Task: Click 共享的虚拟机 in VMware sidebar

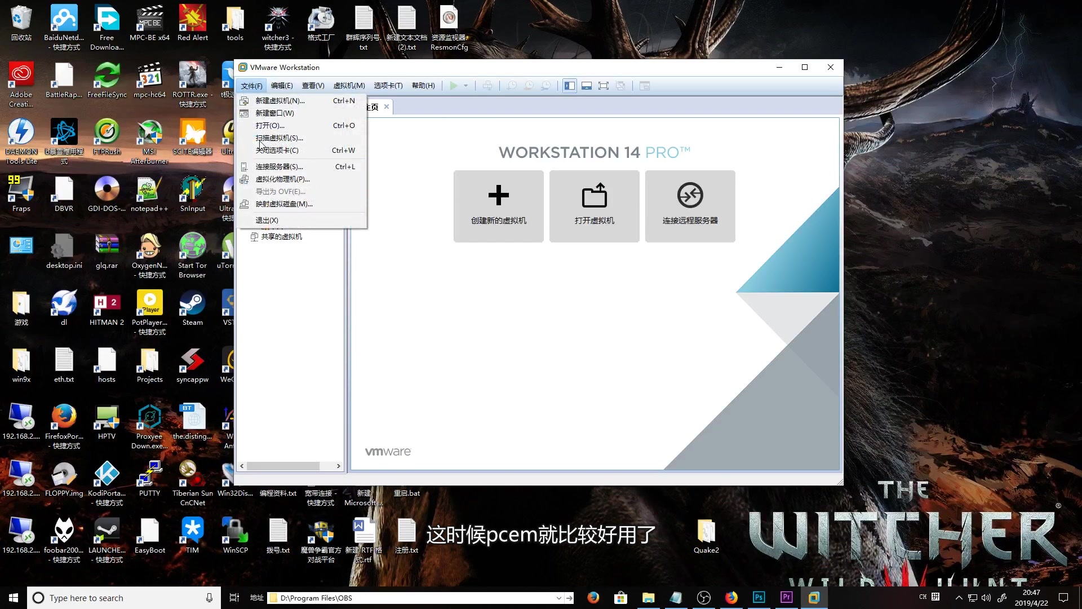Action: 282,236
